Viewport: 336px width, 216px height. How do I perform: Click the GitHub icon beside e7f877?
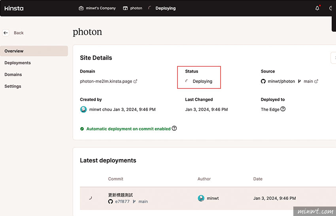[110, 201]
